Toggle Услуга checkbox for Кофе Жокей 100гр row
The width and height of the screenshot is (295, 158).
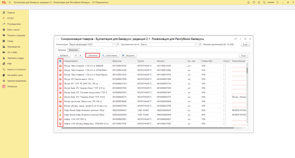[x=224, y=110]
